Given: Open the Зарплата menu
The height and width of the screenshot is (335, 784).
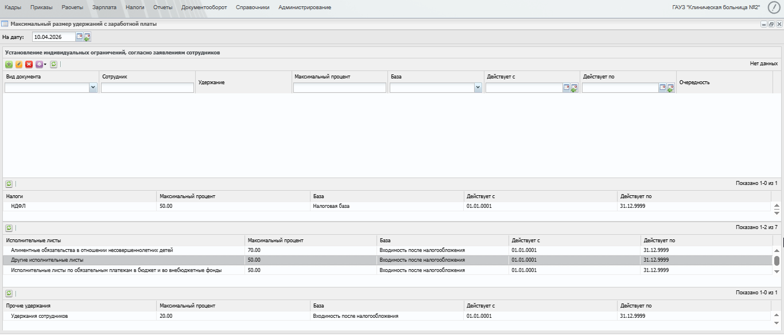Looking at the screenshot, I should (x=104, y=7).
